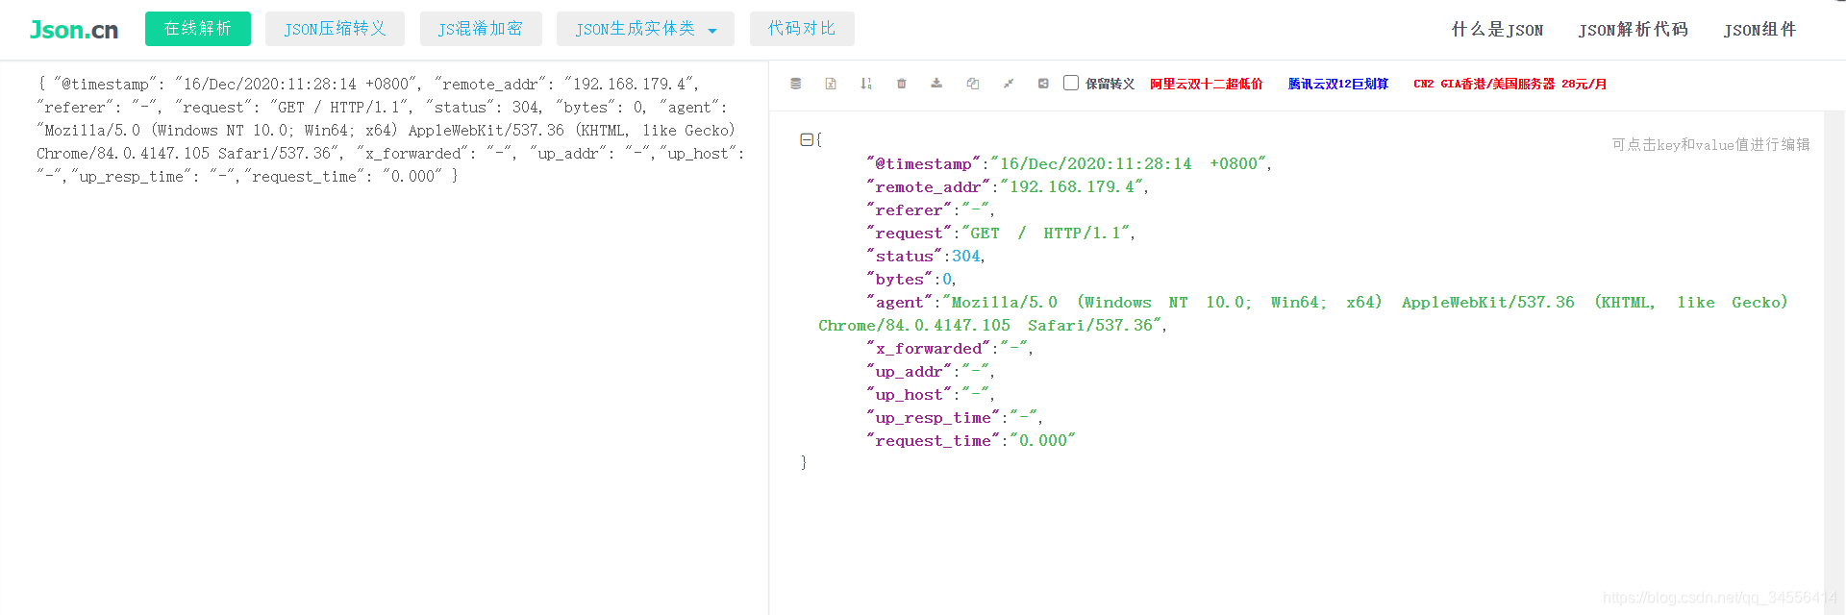1846x615 pixels.
Task: Open the JSON解析代码 link
Action: click(x=1633, y=30)
